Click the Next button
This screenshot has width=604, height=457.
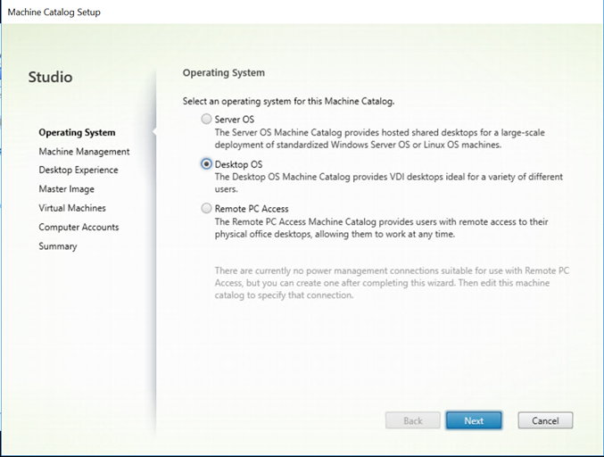coord(474,420)
